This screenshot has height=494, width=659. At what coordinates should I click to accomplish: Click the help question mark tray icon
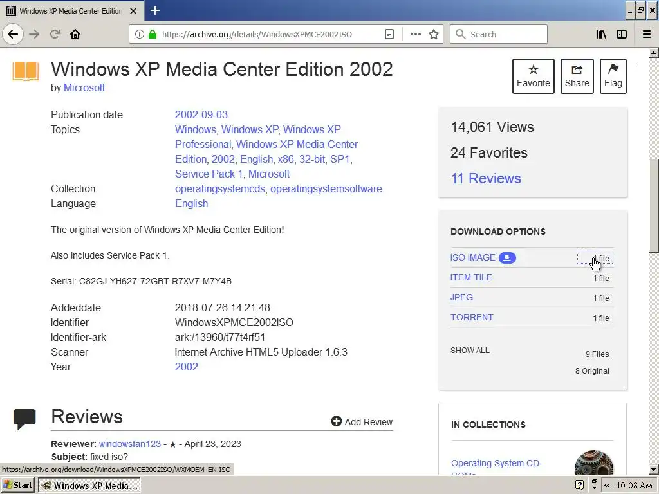pyautogui.click(x=579, y=485)
